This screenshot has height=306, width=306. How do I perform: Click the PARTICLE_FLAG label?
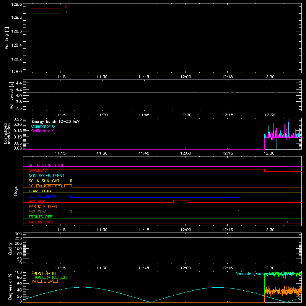click(43, 207)
